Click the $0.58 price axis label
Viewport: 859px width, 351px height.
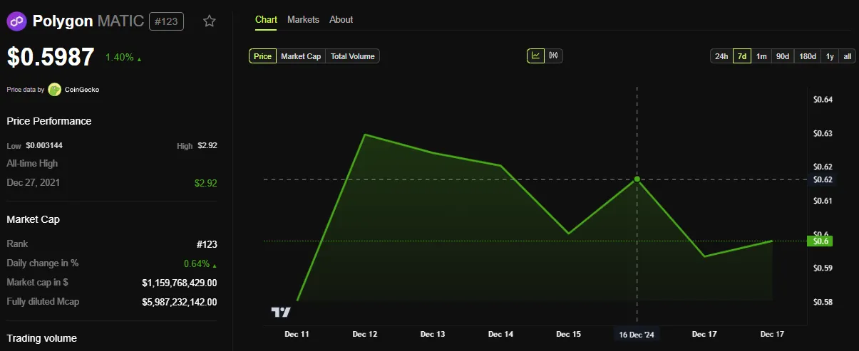click(x=823, y=303)
